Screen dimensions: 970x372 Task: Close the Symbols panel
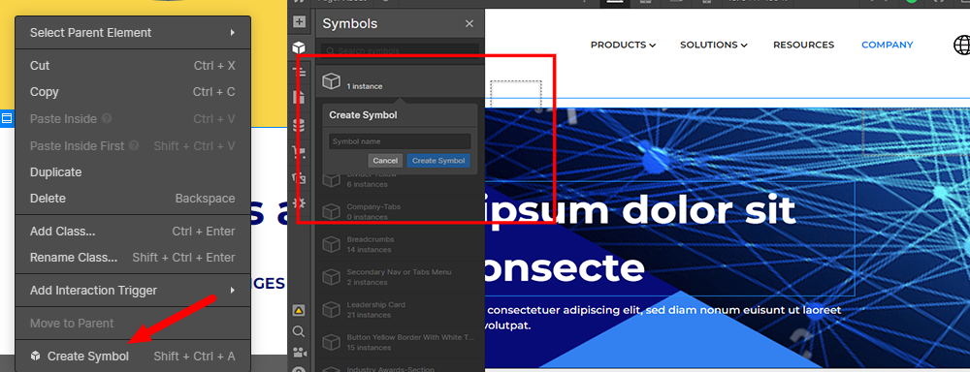click(x=469, y=23)
